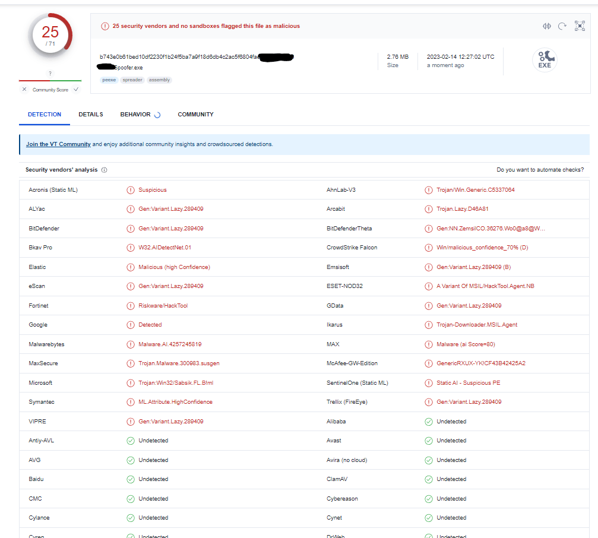This screenshot has height=538, width=598.
Task: Click green check icon in Antiy-AVL row
Action: pos(131,441)
